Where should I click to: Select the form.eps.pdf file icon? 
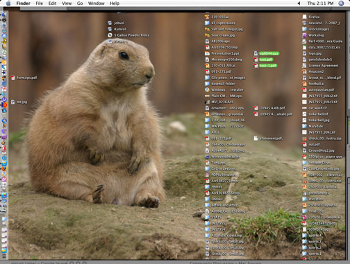tap(12, 78)
